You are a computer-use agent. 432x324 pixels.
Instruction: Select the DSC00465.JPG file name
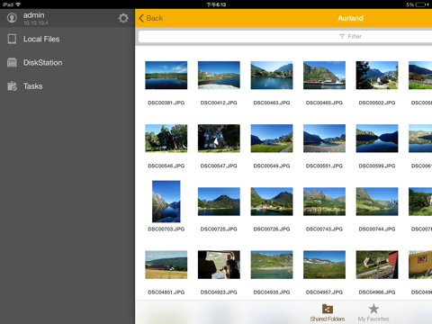click(324, 103)
